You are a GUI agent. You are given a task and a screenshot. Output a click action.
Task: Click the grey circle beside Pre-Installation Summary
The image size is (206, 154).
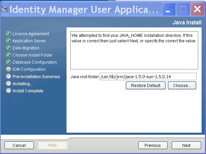tap(8, 76)
